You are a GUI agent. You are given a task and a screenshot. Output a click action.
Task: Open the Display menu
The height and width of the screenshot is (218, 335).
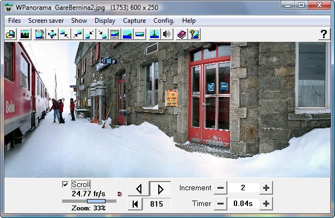[x=105, y=21]
